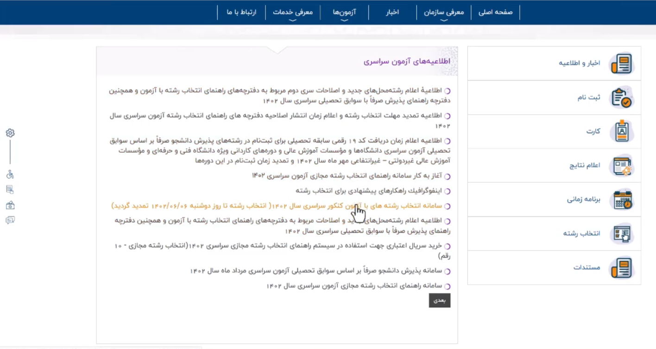Expand the آزمون‌ها dropdown menu

(x=344, y=12)
